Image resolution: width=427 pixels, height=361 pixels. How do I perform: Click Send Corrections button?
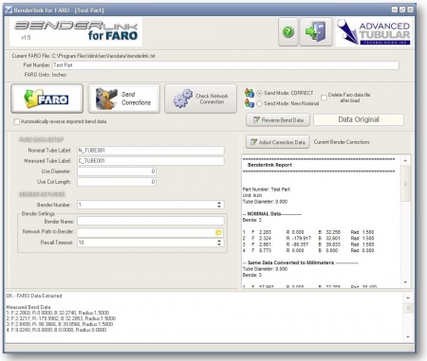124,99
